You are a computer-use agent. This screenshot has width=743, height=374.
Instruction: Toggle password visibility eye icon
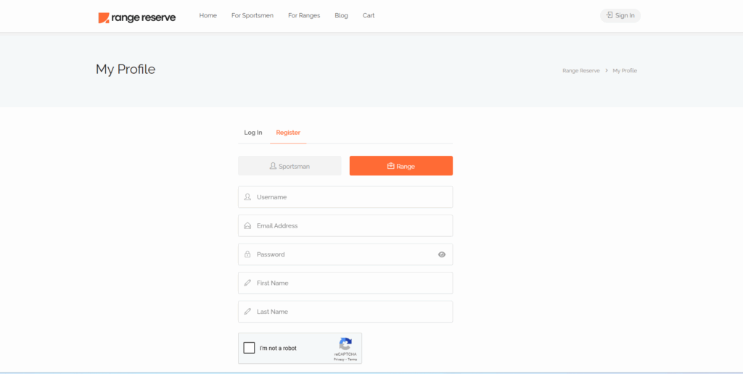pos(442,254)
